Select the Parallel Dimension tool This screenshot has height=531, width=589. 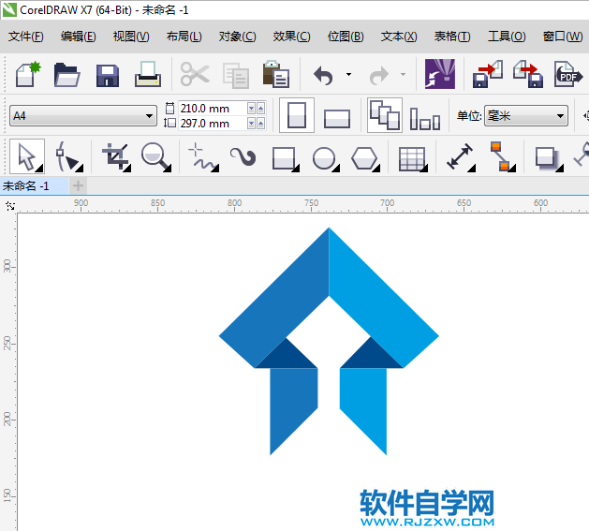(461, 157)
